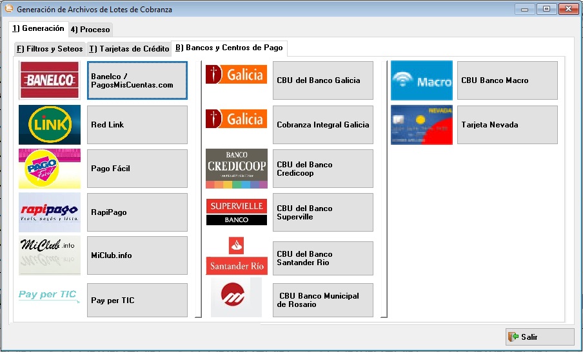
Task: Switch to the Proceso tab
Action: click(90, 30)
